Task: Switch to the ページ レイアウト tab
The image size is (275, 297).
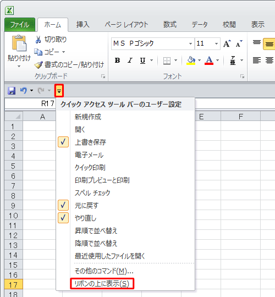Action: click(127, 25)
